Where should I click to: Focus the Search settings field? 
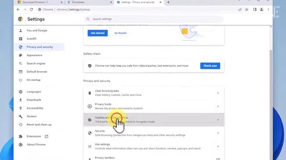pyautogui.click(x=154, y=19)
